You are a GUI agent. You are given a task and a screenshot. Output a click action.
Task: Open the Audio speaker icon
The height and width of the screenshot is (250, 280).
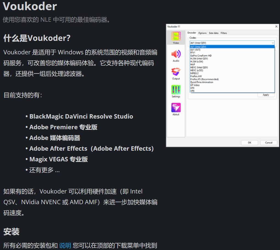point(176,54)
